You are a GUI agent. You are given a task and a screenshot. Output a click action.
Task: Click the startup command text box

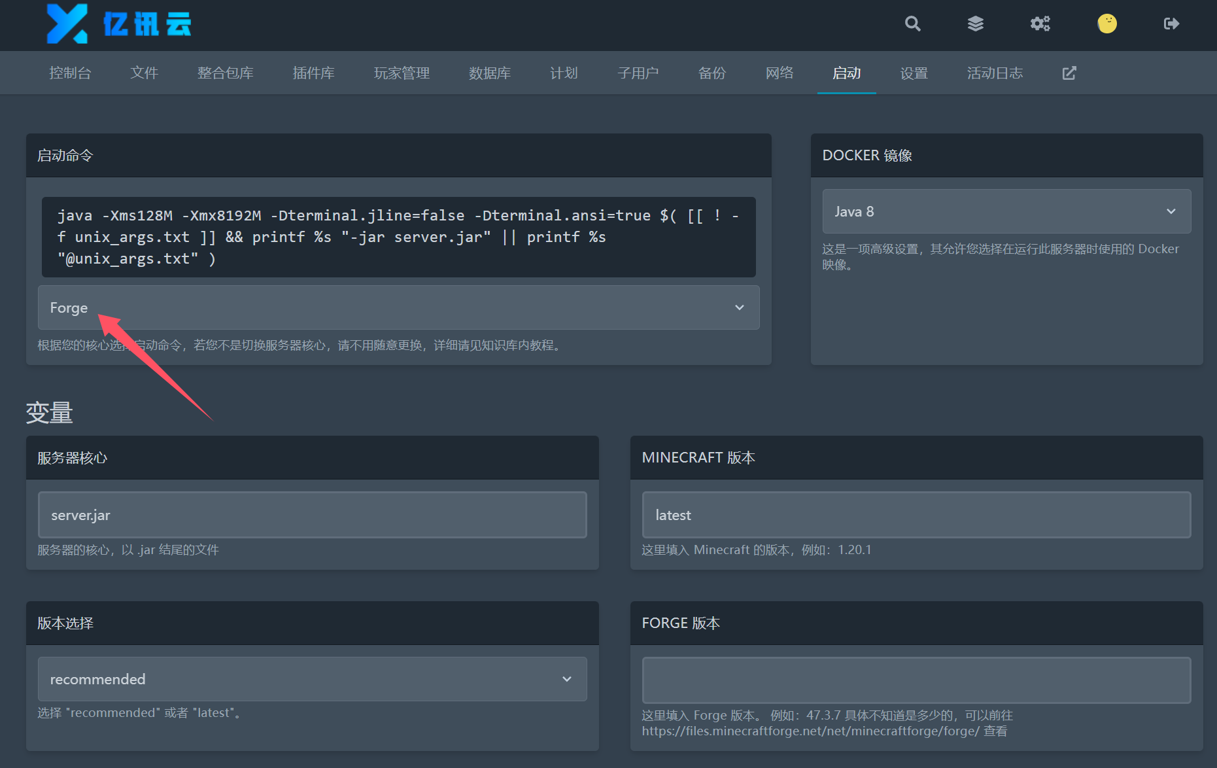click(x=399, y=237)
